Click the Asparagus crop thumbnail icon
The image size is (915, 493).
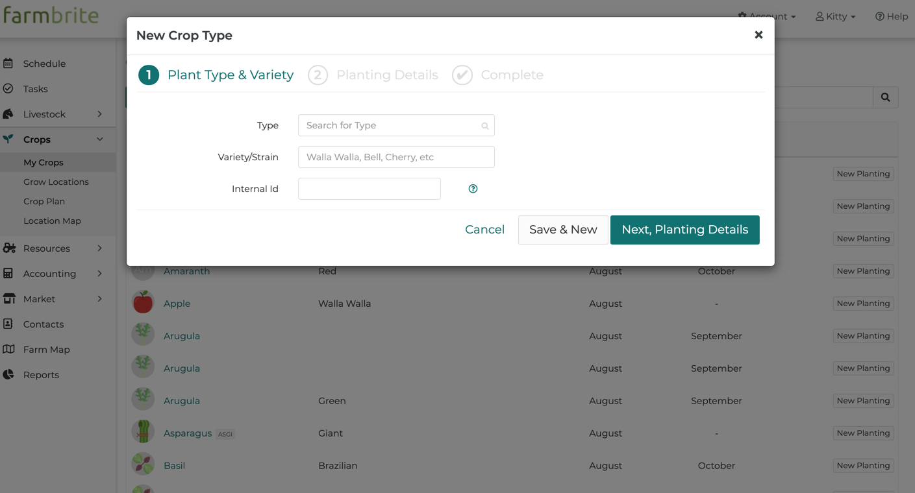tap(143, 432)
